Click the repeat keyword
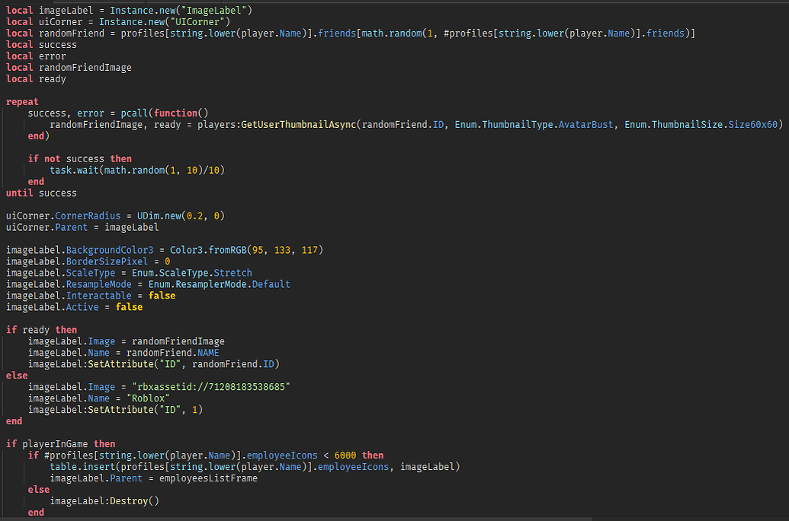Image resolution: width=789 pixels, height=521 pixels. 21,101
